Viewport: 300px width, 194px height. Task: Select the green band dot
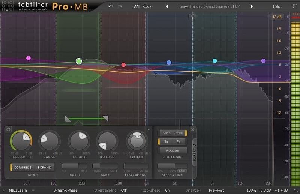click(79, 61)
